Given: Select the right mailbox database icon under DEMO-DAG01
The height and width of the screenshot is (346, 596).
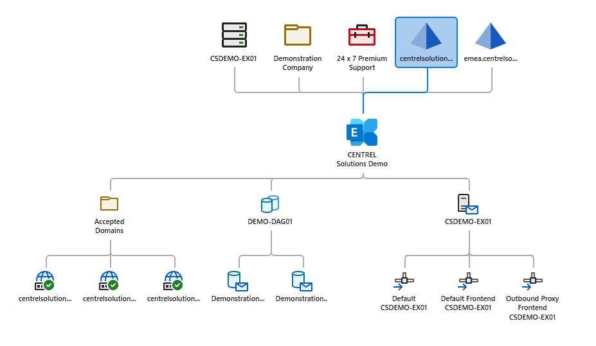Looking at the screenshot, I should [x=302, y=281].
